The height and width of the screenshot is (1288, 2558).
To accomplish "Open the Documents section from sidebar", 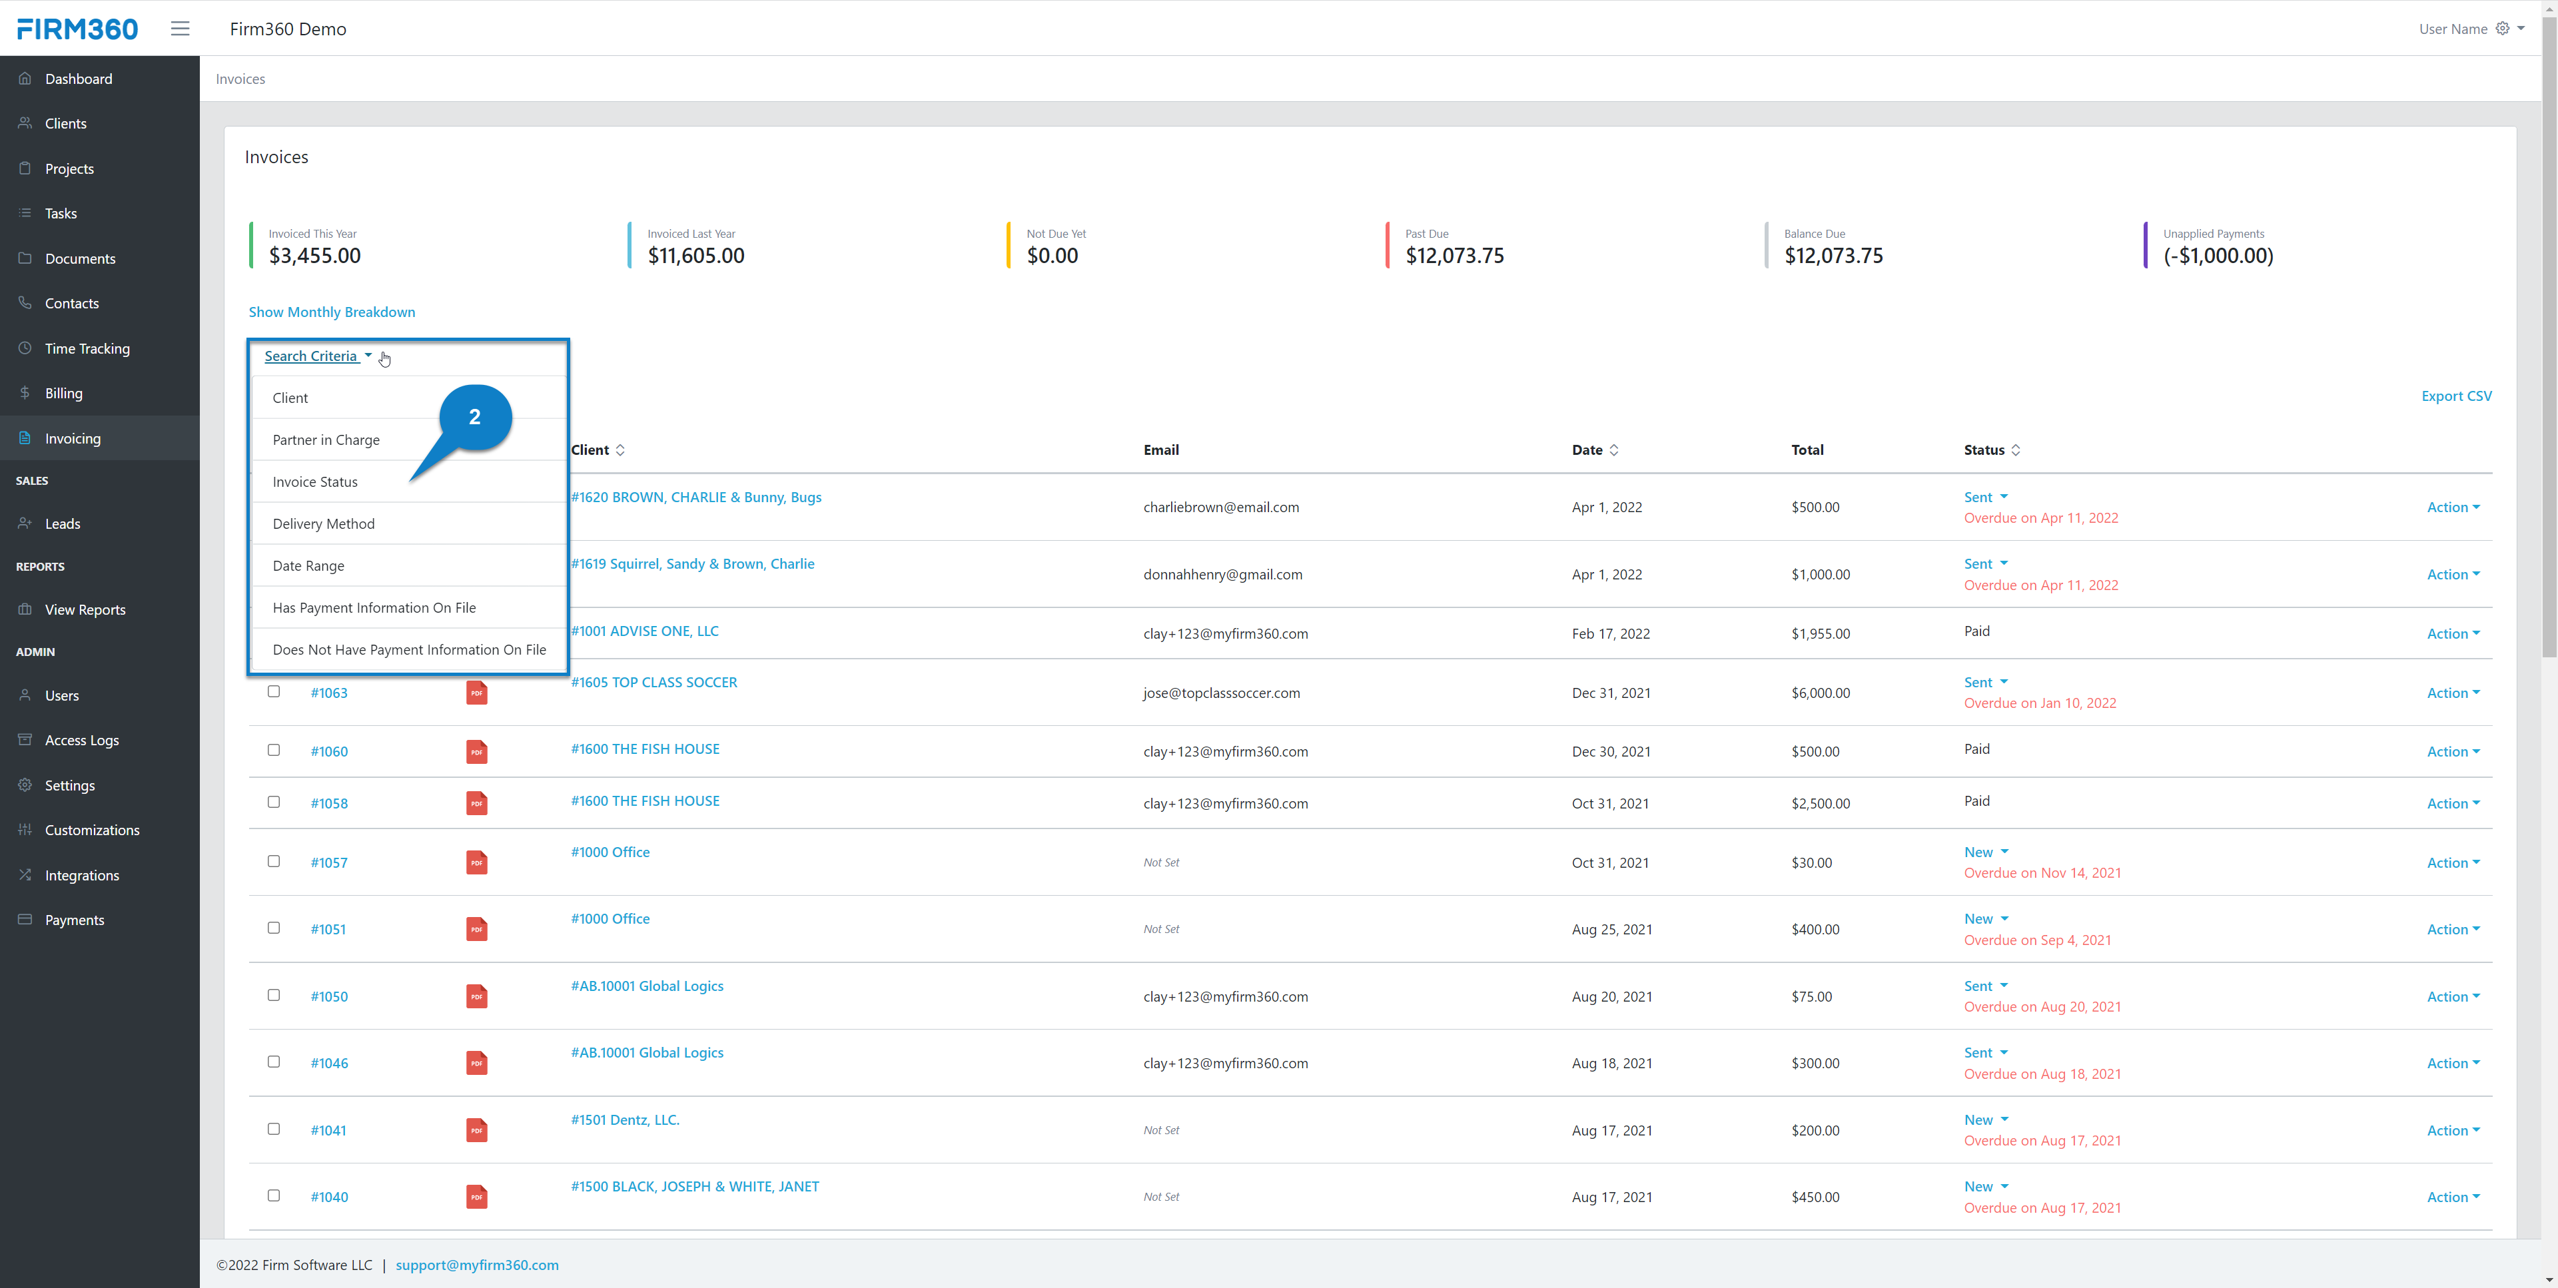I will [25, 258].
